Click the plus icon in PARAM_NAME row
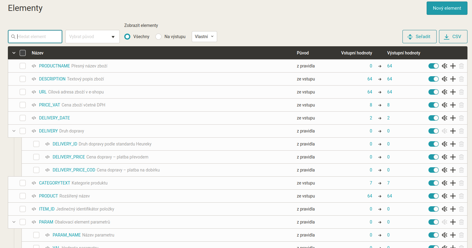 [x=453, y=235]
